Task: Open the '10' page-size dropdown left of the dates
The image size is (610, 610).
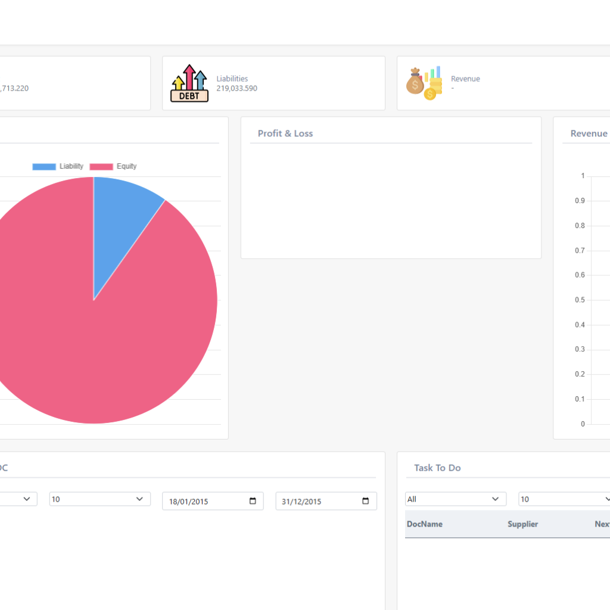Action: (99, 499)
